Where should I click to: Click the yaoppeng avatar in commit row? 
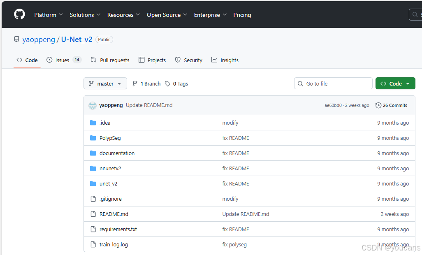pos(93,105)
